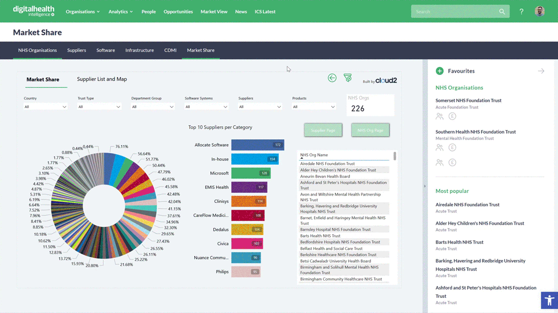Image resolution: width=558 pixels, height=313 pixels.
Task: Click the search magnifier icon
Action: point(502,11)
